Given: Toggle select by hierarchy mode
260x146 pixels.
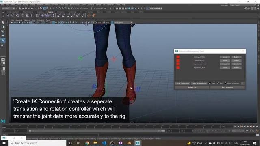Looking at the screenshot, I should (x=41, y=9).
